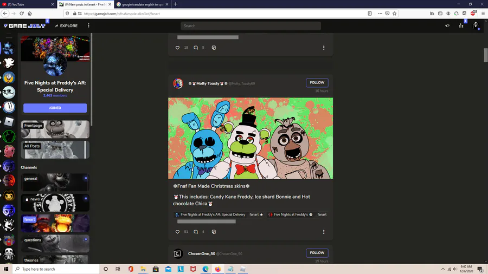Open Molty Toasty's profile avatar
Viewport: 488px width, 274px height.
[178, 83]
